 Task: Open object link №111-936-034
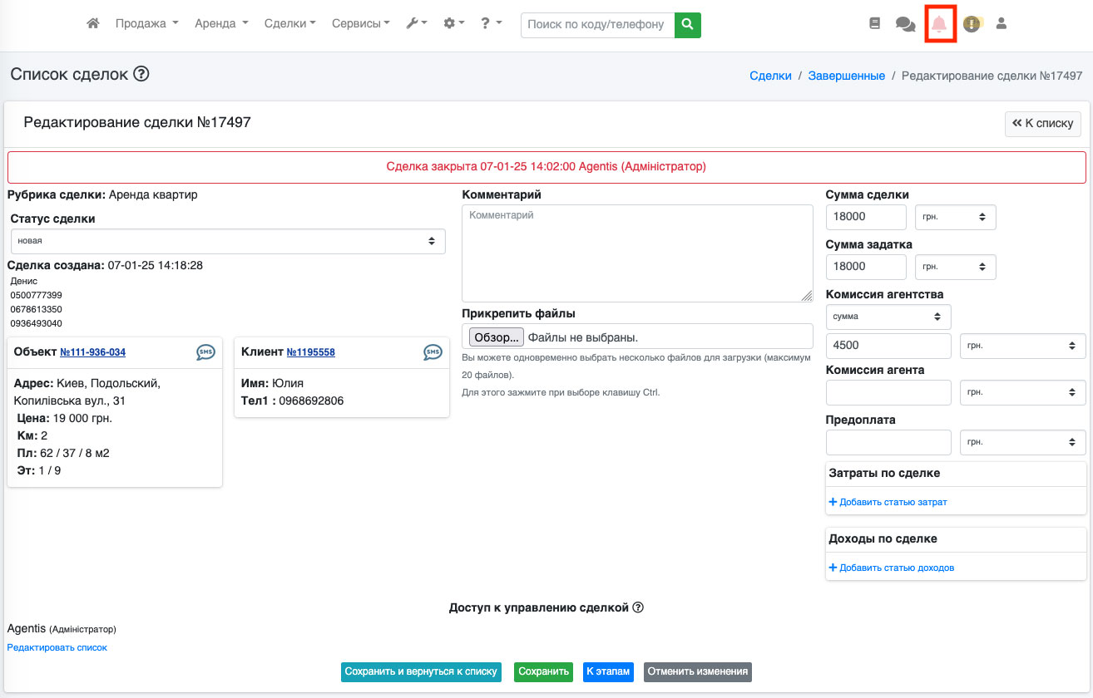[93, 352]
